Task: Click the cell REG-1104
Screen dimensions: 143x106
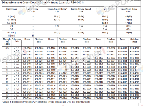Action: [51, 61]
